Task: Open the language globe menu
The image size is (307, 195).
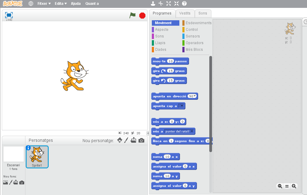Action: 31,4
